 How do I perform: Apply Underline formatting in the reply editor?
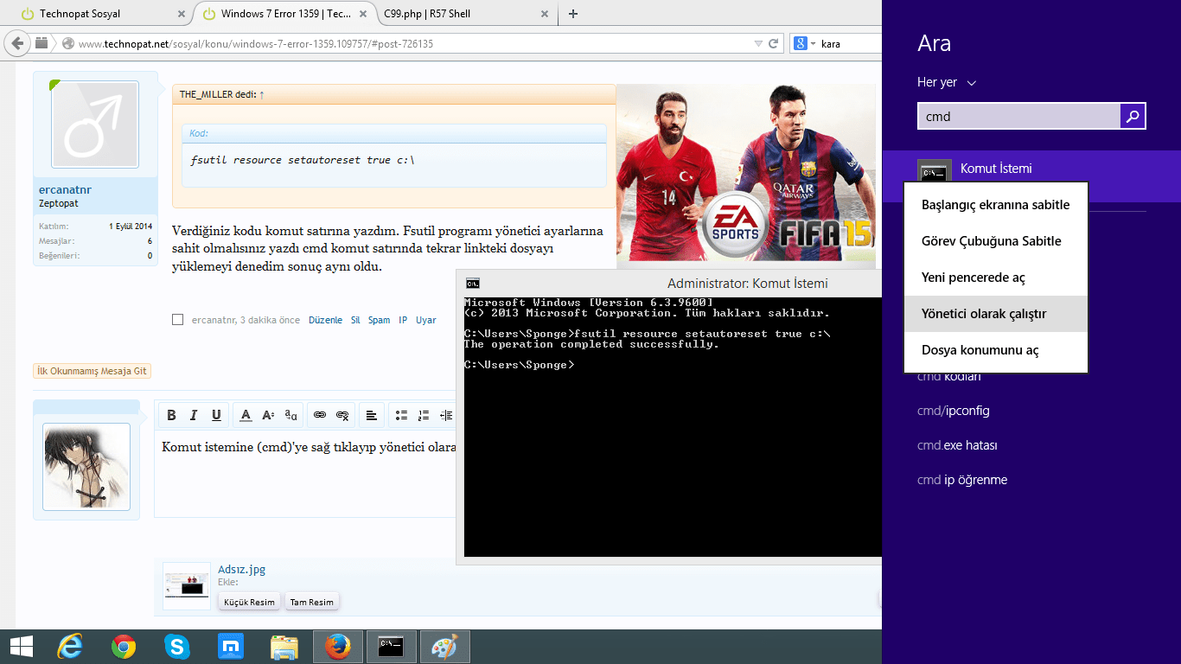(216, 415)
